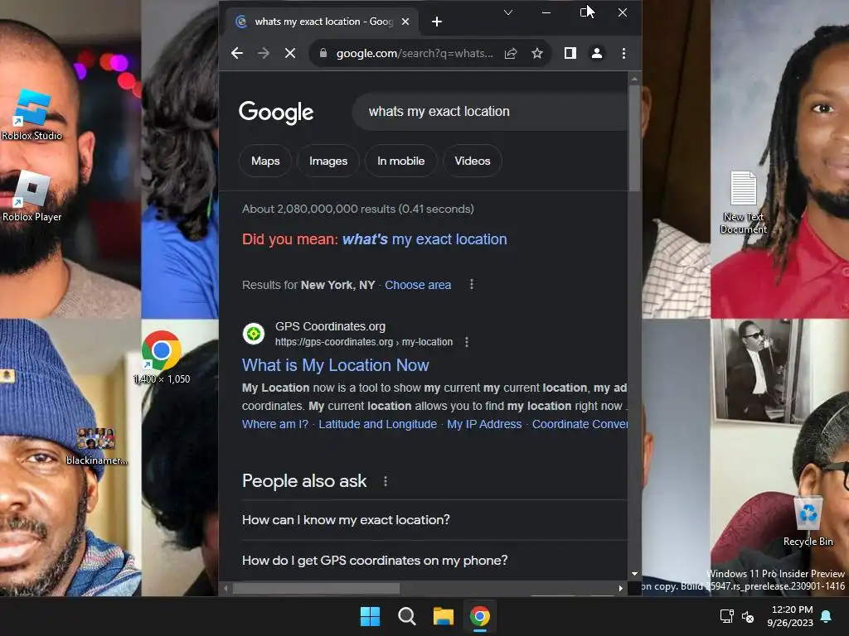Viewport: 849px width, 636px height.
Task: Open 'What is My Location Now' result
Action: coord(335,365)
